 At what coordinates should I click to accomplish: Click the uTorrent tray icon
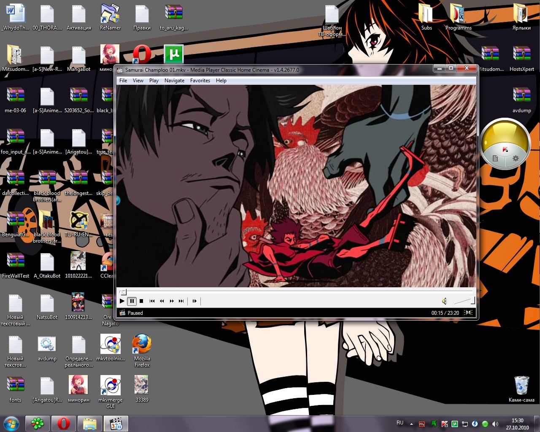(x=455, y=424)
